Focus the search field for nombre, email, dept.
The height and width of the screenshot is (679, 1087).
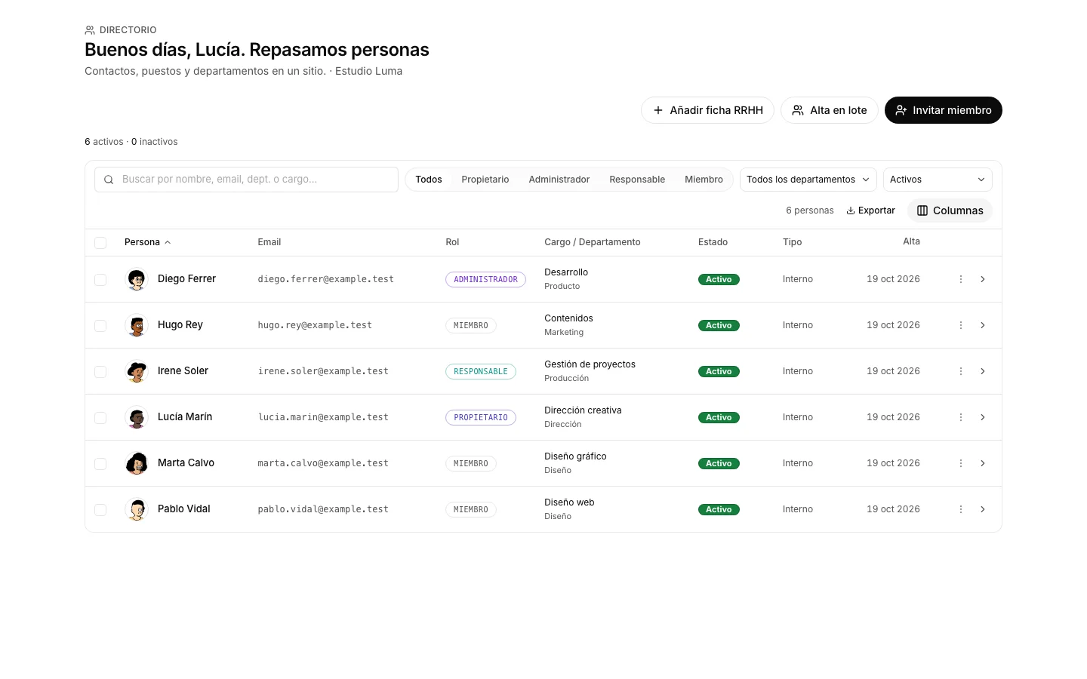pyautogui.click(x=246, y=180)
